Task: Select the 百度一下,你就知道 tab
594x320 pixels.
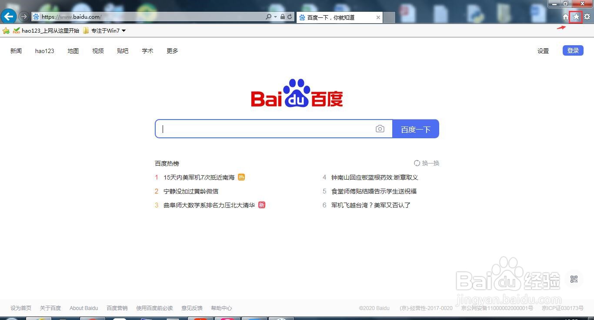Action: pyautogui.click(x=339, y=17)
